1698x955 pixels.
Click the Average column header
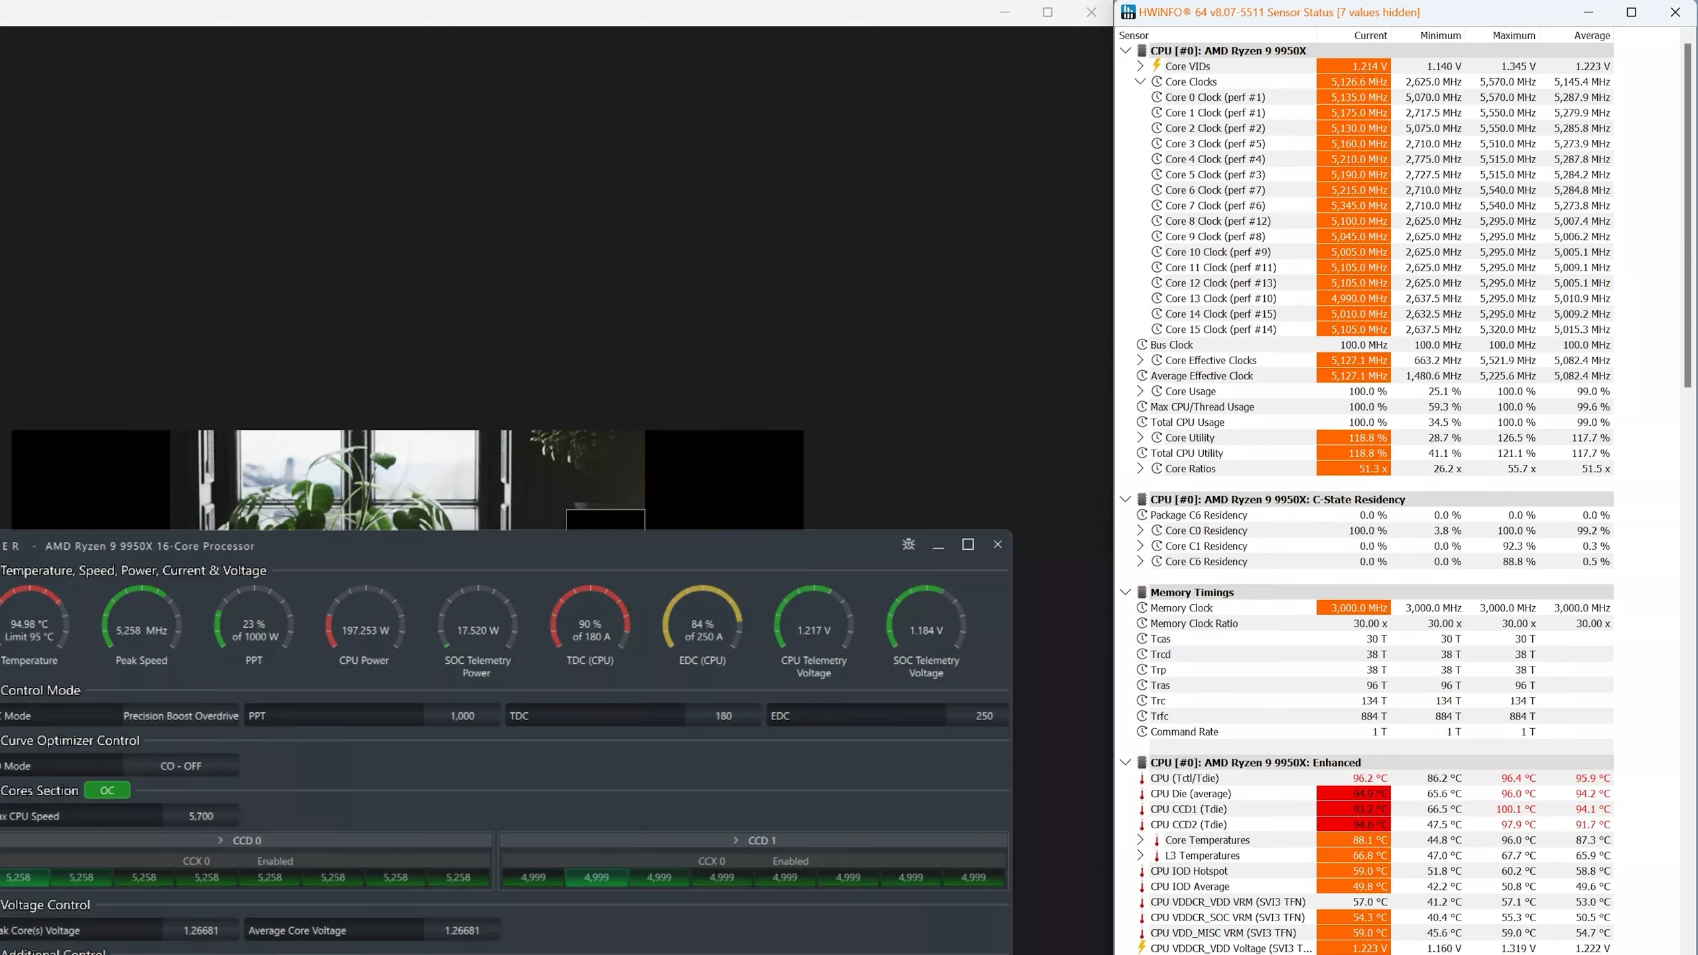coord(1592,35)
